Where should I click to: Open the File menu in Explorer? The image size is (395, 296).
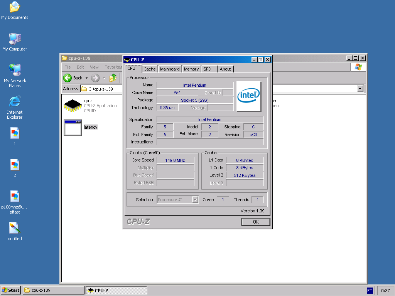tap(68, 67)
